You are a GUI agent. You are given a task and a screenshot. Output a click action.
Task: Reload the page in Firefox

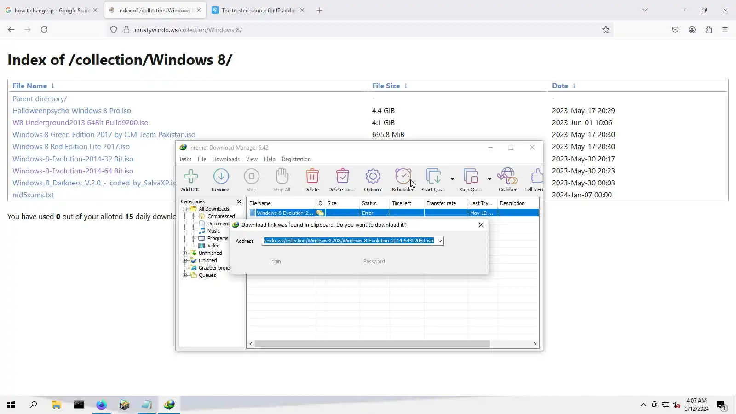pos(44,29)
